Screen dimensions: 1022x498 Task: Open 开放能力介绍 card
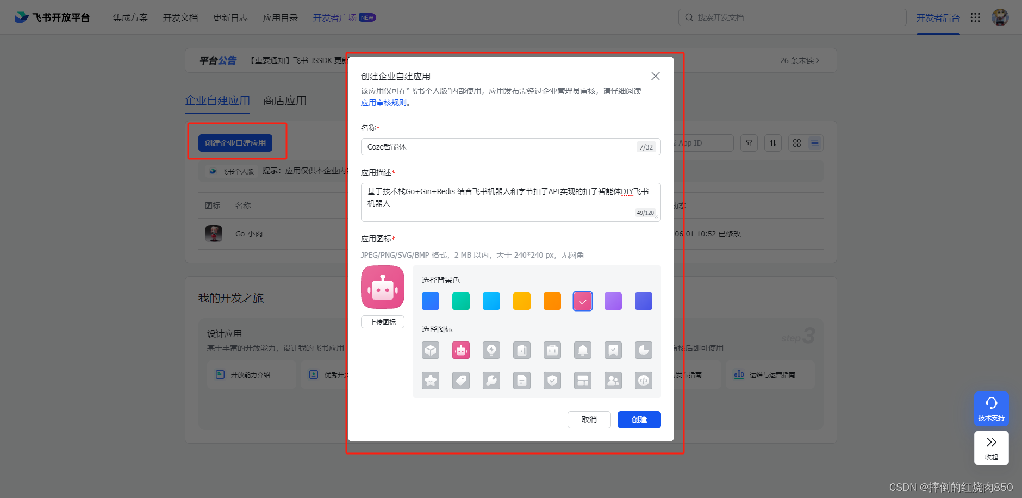(251, 375)
